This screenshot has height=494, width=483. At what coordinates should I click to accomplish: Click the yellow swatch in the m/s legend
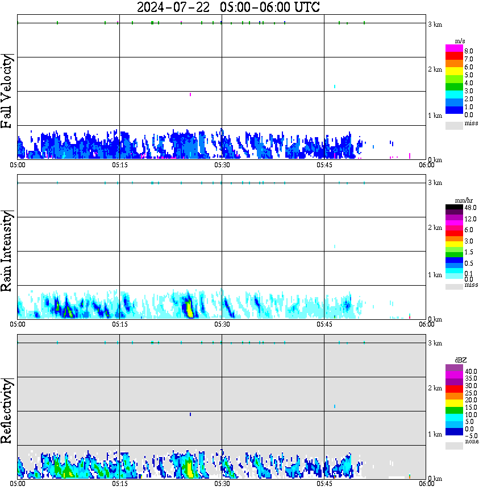[454, 71]
